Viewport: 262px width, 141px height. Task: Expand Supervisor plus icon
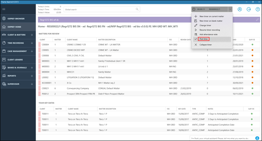[x=32, y=84]
